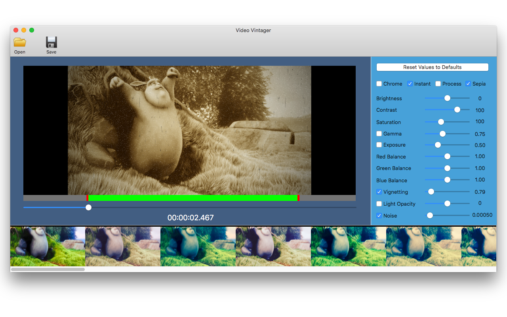This screenshot has width=507, height=317.
Task: Click Reset Values to Defaults button
Action: pyautogui.click(x=432, y=67)
